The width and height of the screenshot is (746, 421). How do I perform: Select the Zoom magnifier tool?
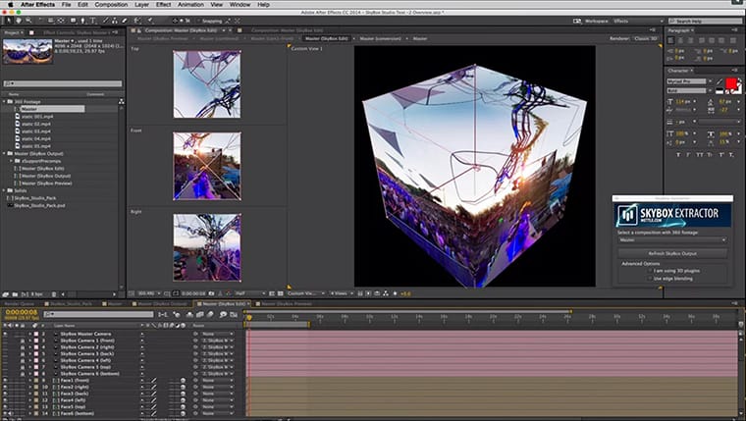click(28, 21)
